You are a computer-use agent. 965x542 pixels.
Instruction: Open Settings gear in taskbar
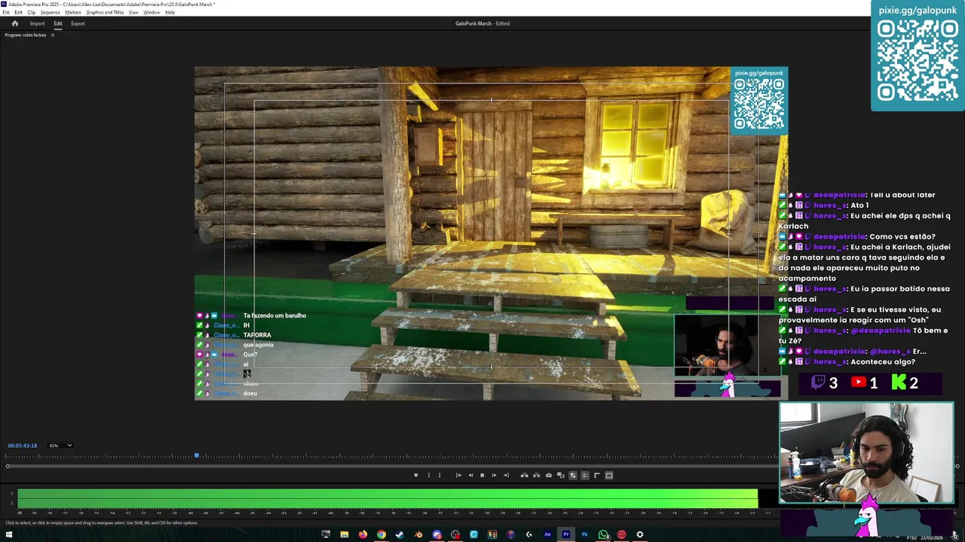(x=640, y=534)
